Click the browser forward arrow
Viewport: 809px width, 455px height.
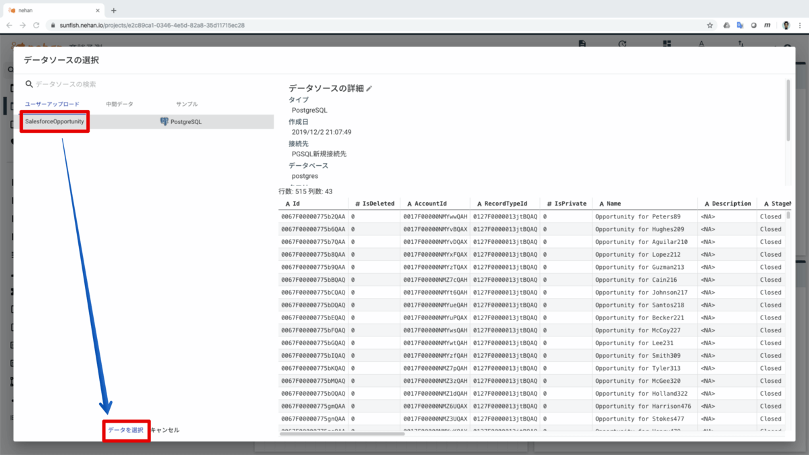click(24, 25)
